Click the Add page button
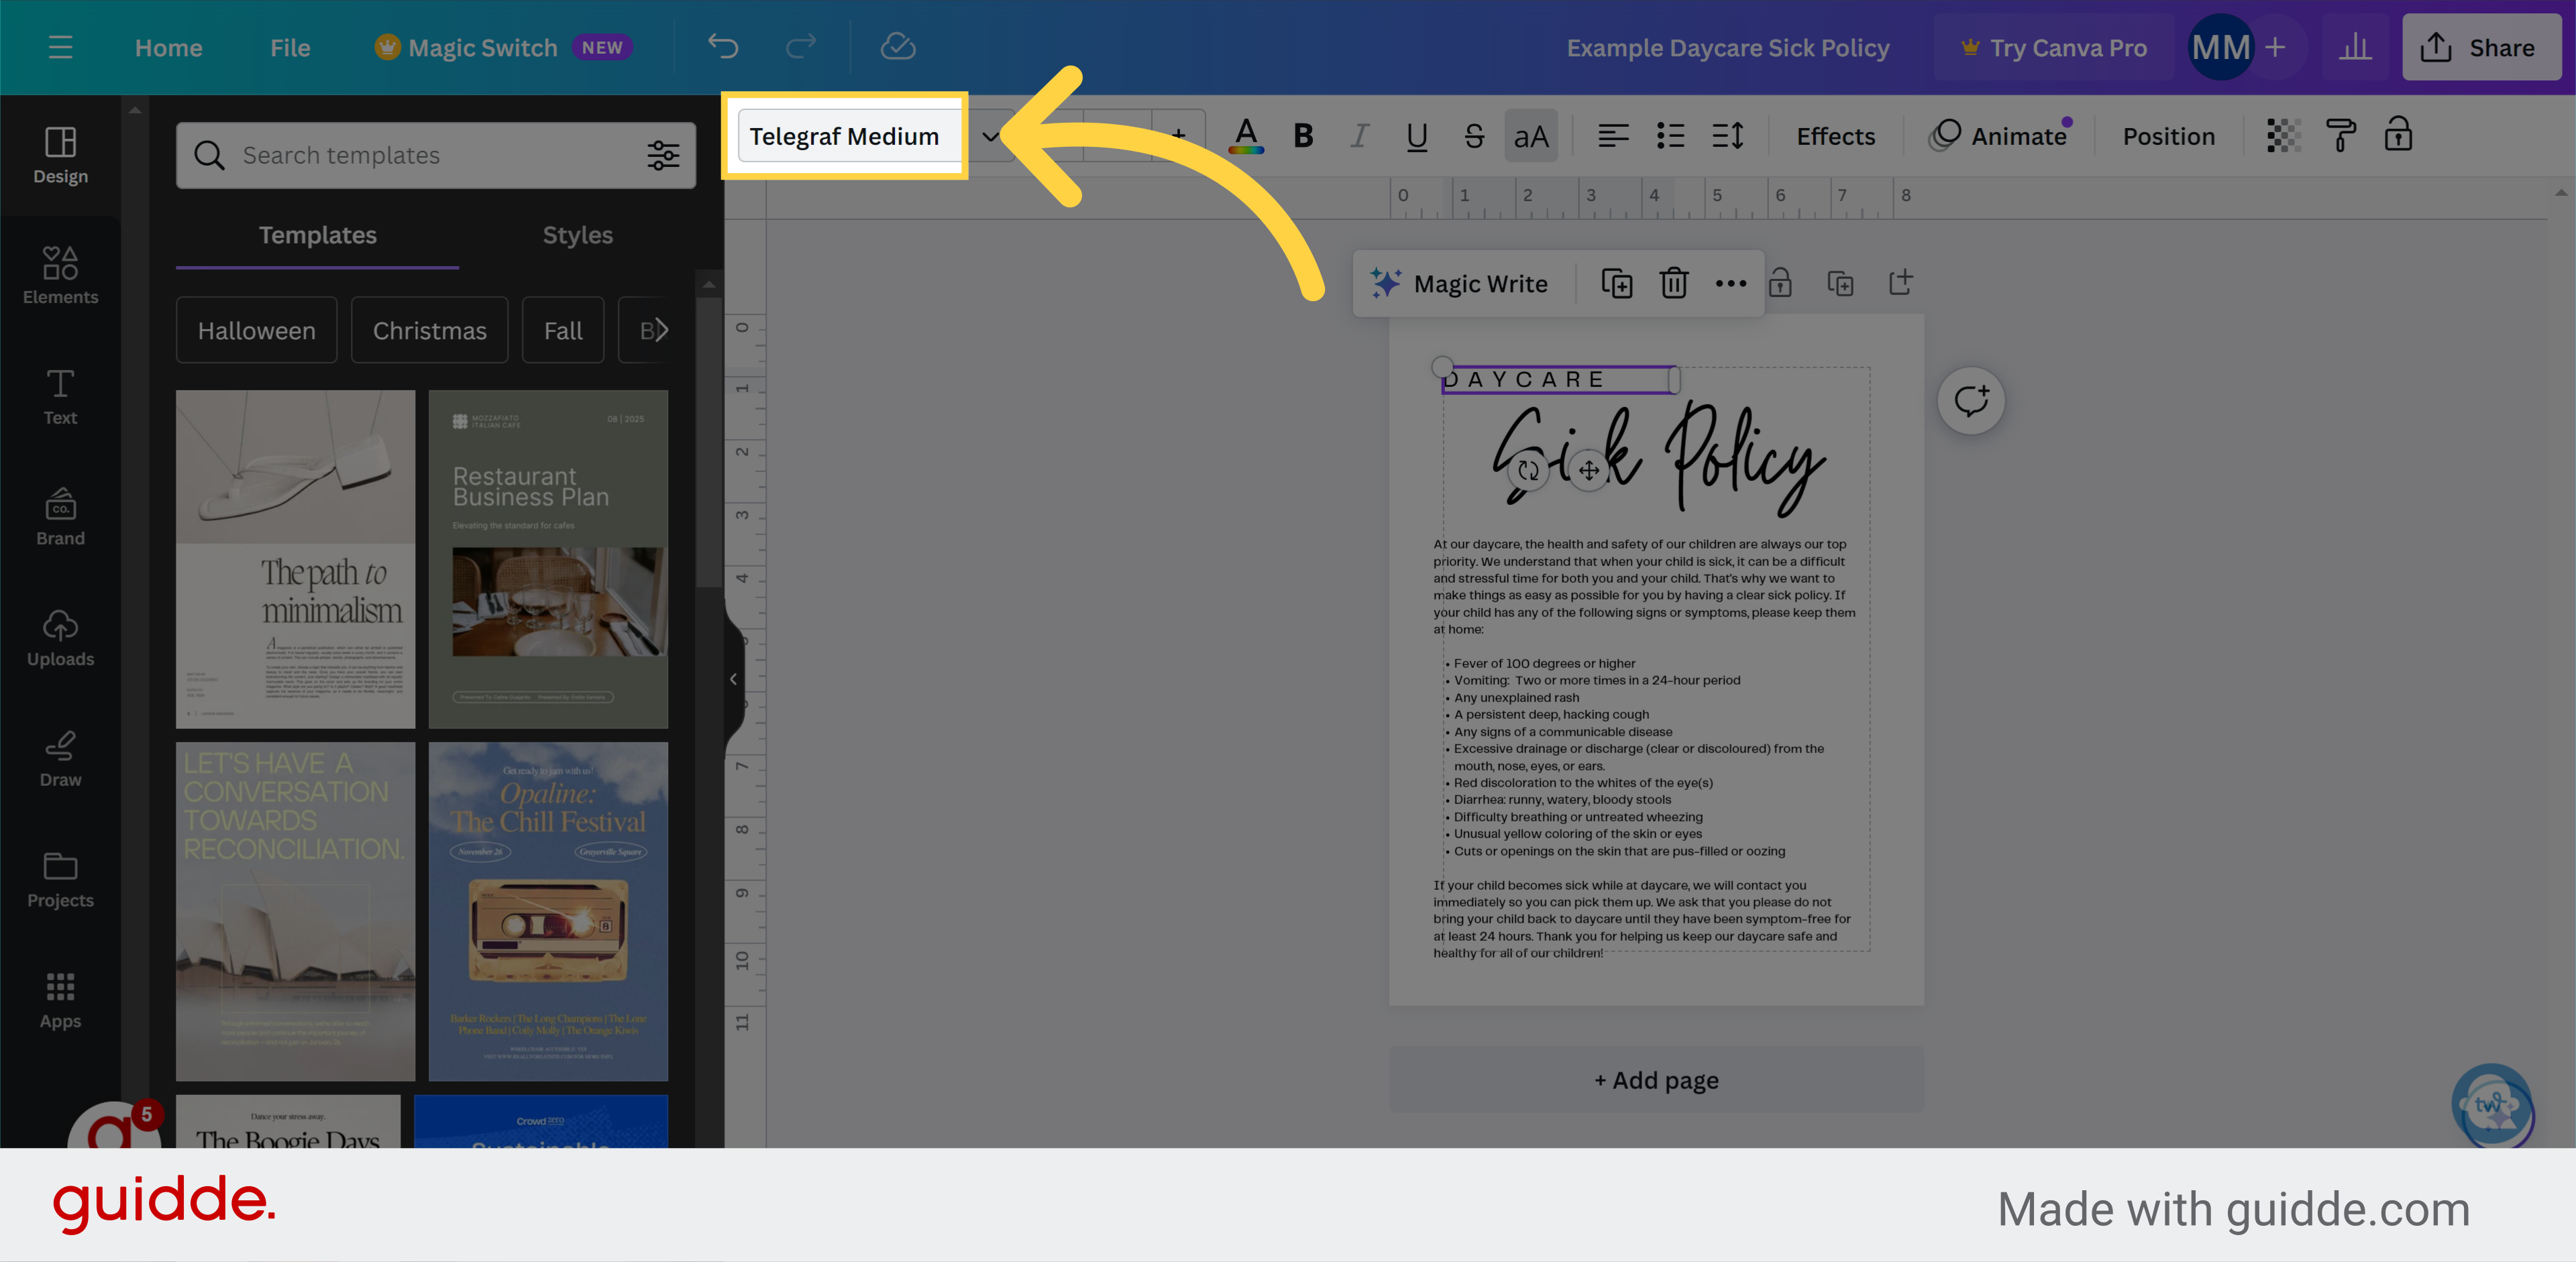Image resolution: width=2576 pixels, height=1262 pixels. [x=1656, y=1079]
